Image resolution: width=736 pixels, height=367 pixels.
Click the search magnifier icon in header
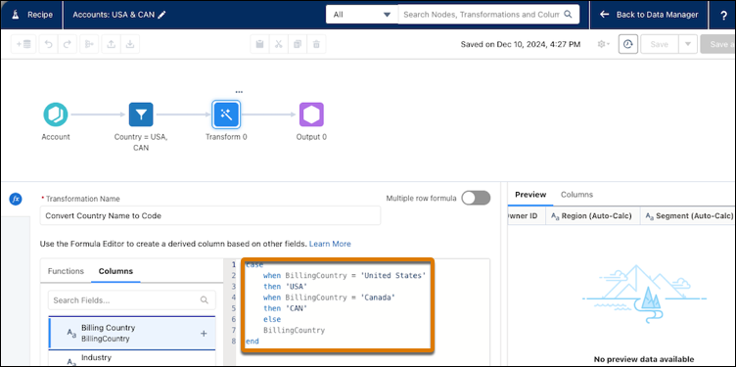[568, 14]
